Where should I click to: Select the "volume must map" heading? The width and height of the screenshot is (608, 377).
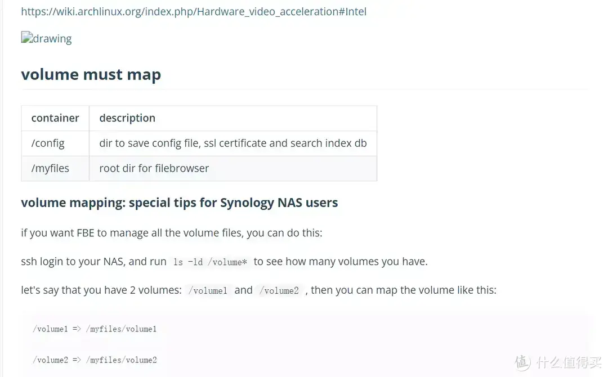[91, 75]
